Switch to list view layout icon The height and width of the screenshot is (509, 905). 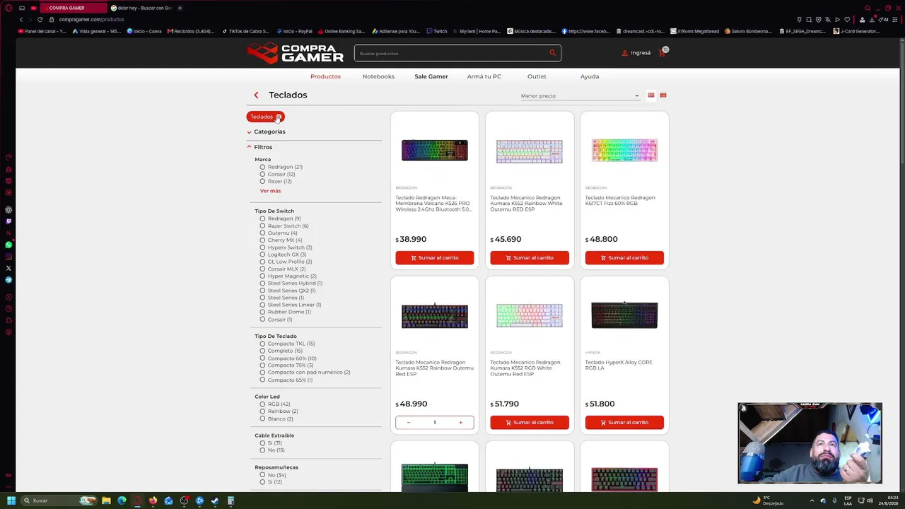click(x=662, y=95)
